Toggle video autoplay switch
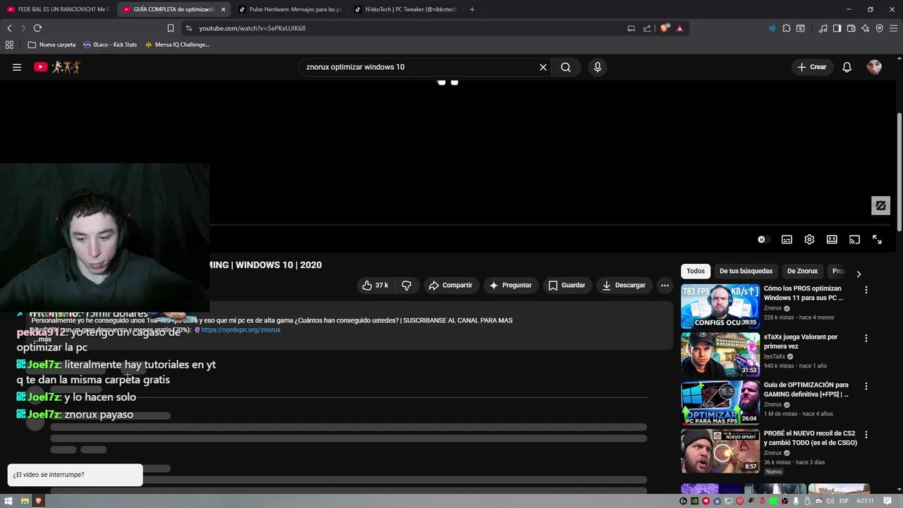 click(763, 240)
